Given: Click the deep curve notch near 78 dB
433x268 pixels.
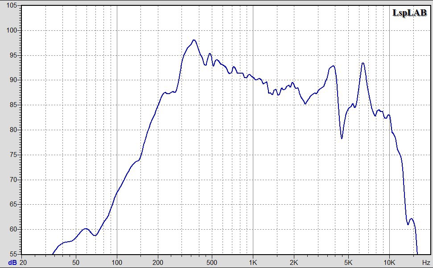Looking at the screenshot, I should 342,138.
